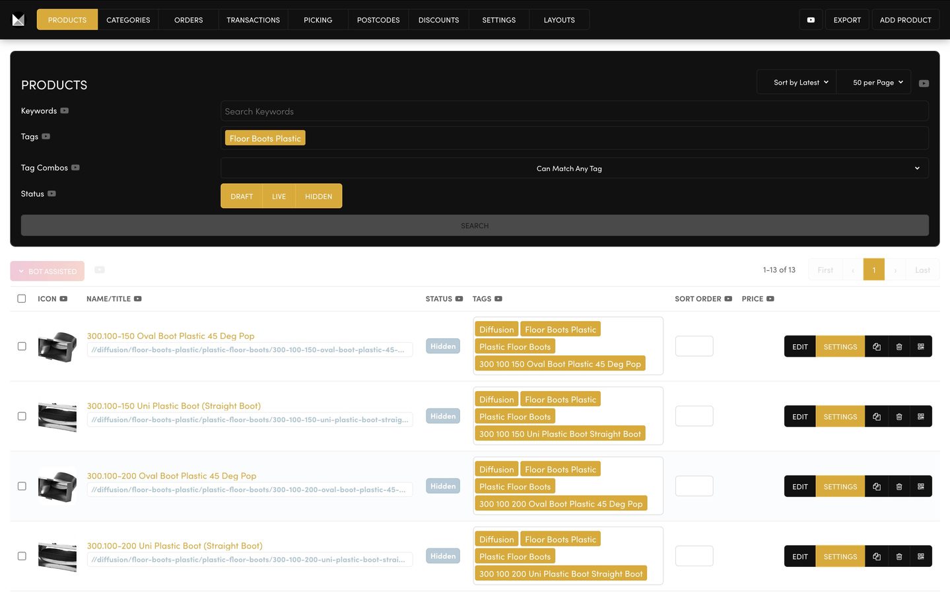This screenshot has width=950, height=592.
Task: Expand the 50 per Page dropdown
Action: click(x=877, y=83)
